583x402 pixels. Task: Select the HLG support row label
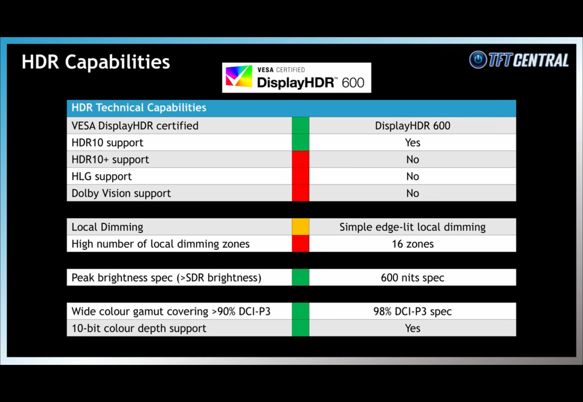pos(102,176)
